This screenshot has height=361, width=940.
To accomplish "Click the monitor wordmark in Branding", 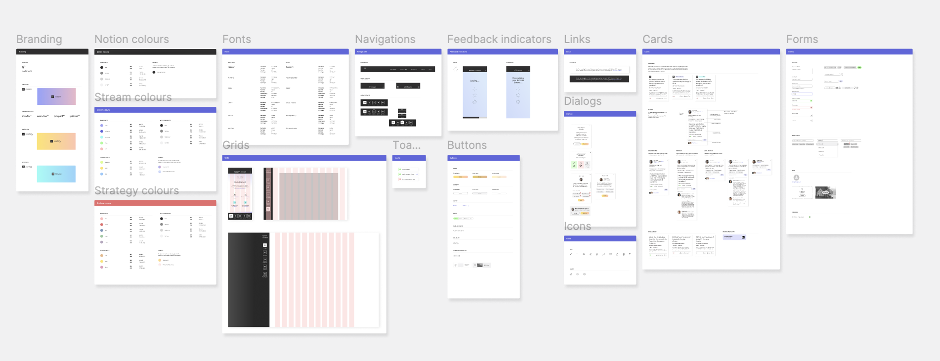I will (27, 116).
